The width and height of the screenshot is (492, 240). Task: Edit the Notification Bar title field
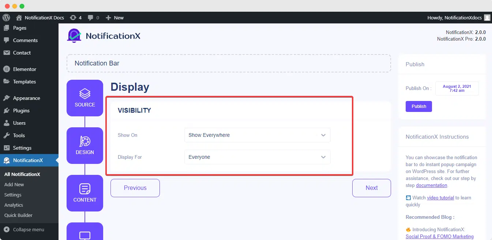pos(229,63)
